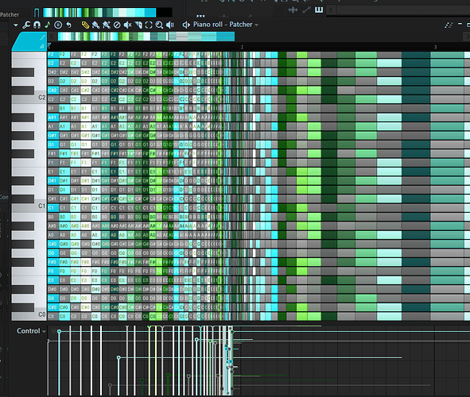Select the Slice tool
This screenshot has height=397, width=470.
(138, 25)
